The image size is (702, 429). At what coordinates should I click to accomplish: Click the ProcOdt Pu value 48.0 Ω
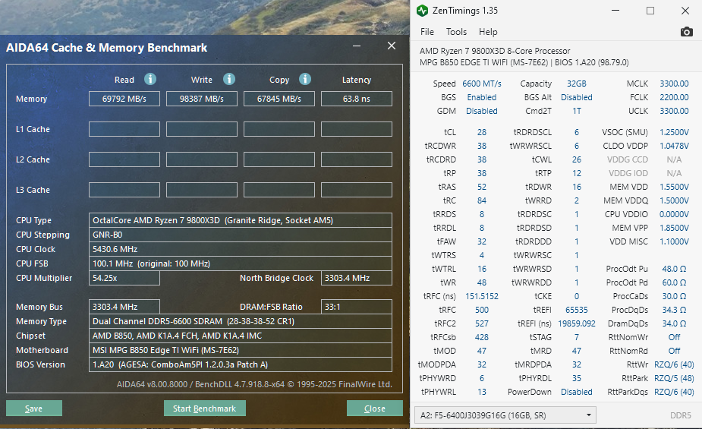click(x=674, y=269)
